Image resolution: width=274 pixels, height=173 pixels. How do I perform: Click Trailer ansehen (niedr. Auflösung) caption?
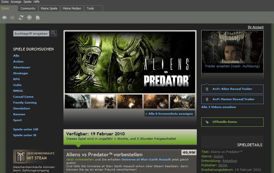tap(232, 66)
